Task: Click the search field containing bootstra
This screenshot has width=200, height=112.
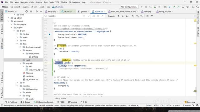Action: click(65, 16)
